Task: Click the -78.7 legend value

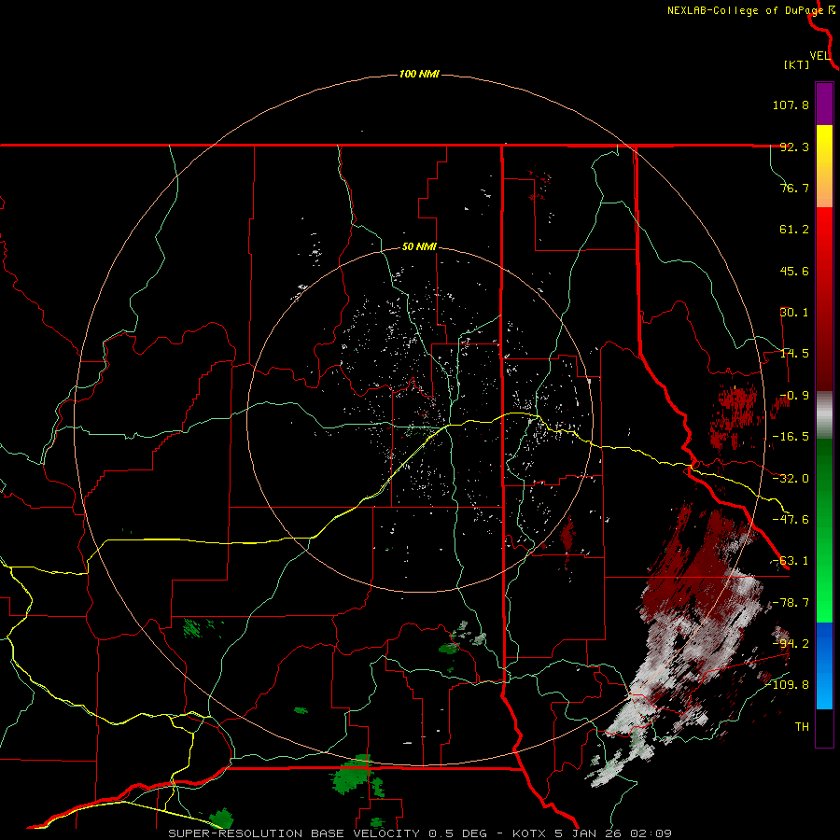Action: [791, 603]
